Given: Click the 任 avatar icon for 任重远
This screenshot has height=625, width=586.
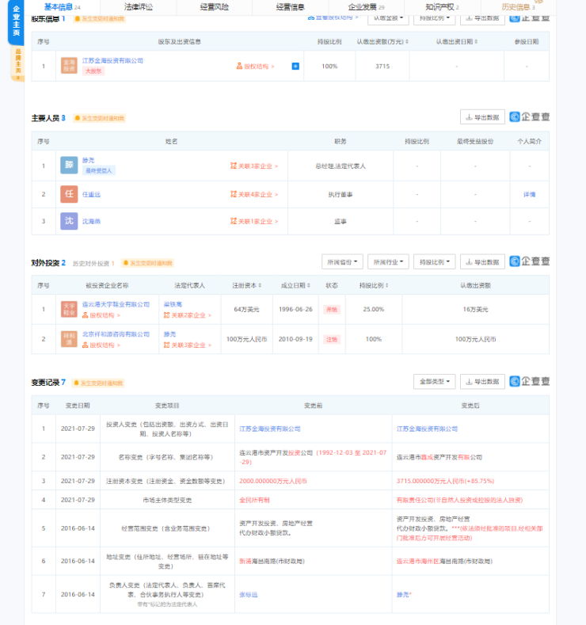Looking at the screenshot, I should coord(69,194).
